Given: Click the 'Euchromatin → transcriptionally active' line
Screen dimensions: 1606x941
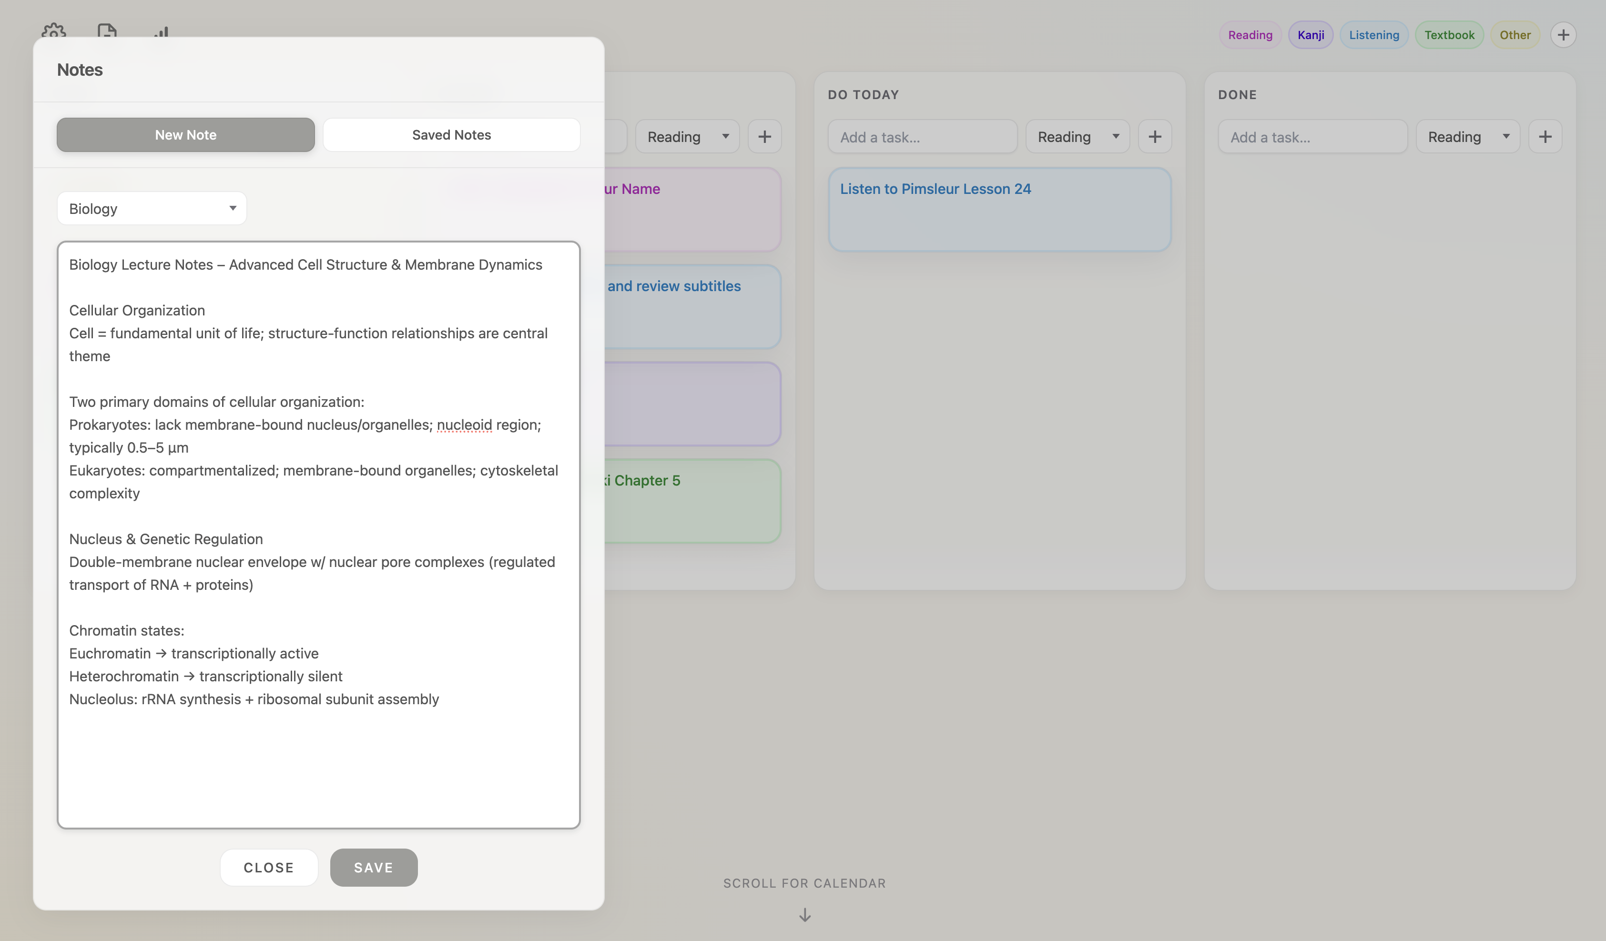Looking at the screenshot, I should (194, 653).
